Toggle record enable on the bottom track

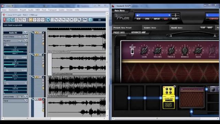pyautogui.click(x=43, y=102)
